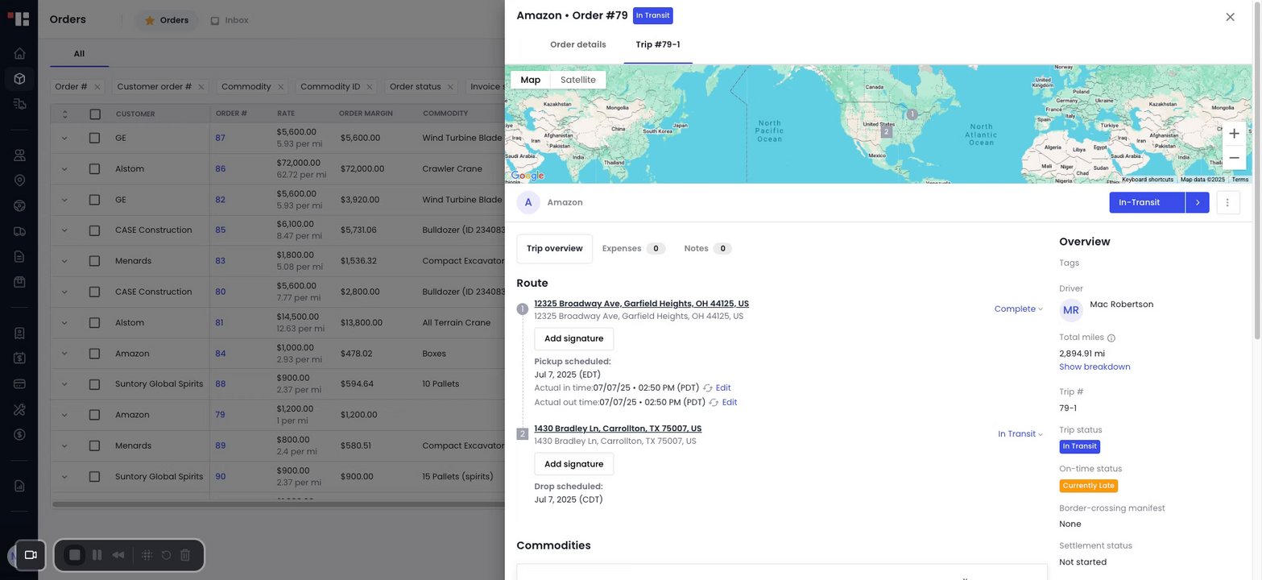Check the box for Amazon order 84

click(95, 354)
